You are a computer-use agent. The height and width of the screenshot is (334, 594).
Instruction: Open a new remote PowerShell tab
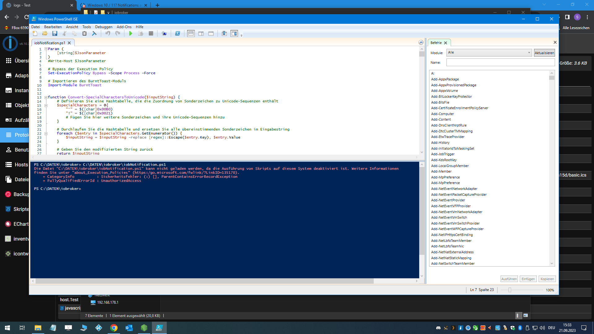(164, 33)
